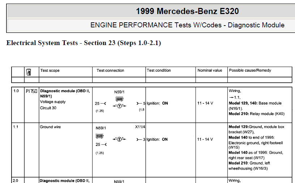This screenshot has height=183, width=295.
Task: Click 'right rear seat (W17)' text
Action: pos(247,158)
